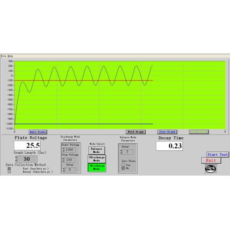
Task: Click the red Exit button
Action: point(211,160)
